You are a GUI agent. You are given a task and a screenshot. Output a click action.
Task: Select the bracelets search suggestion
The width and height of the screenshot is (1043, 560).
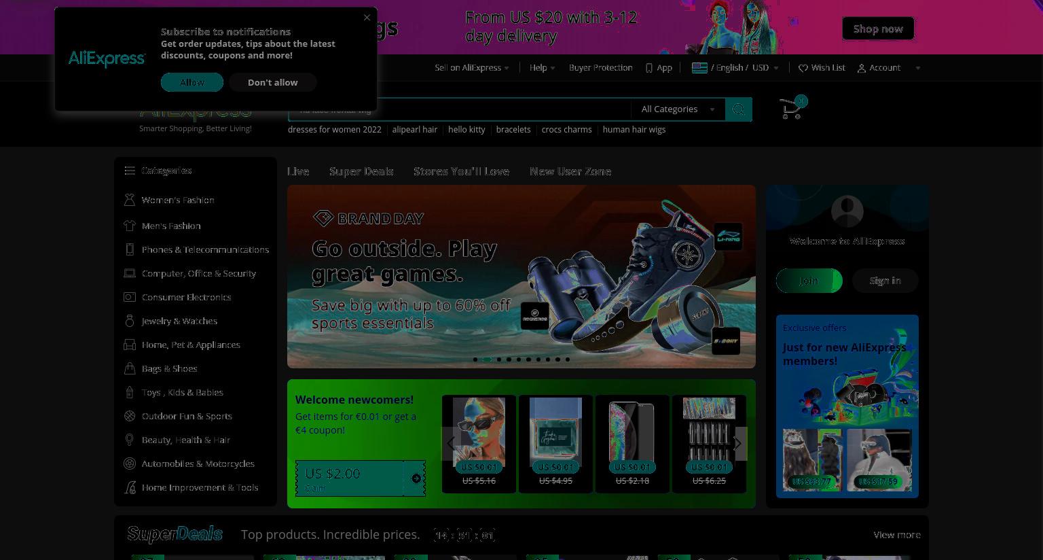coord(513,129)
